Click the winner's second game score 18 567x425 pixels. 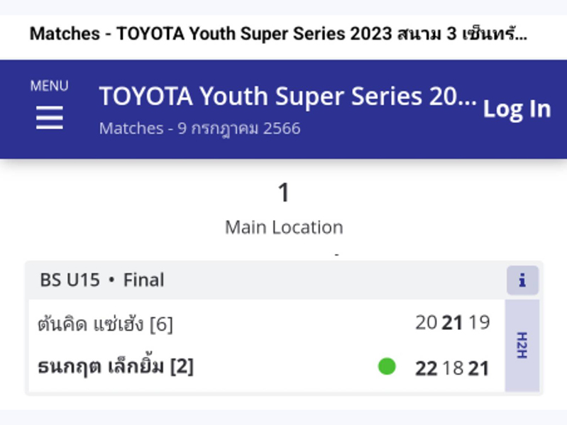coord(453,369)
